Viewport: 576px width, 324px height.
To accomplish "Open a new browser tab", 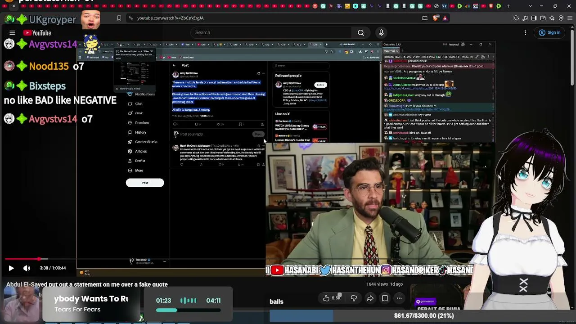I will pos(508,6).
